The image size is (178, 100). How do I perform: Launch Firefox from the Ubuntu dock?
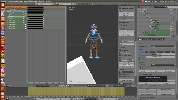tap(3, 38)
